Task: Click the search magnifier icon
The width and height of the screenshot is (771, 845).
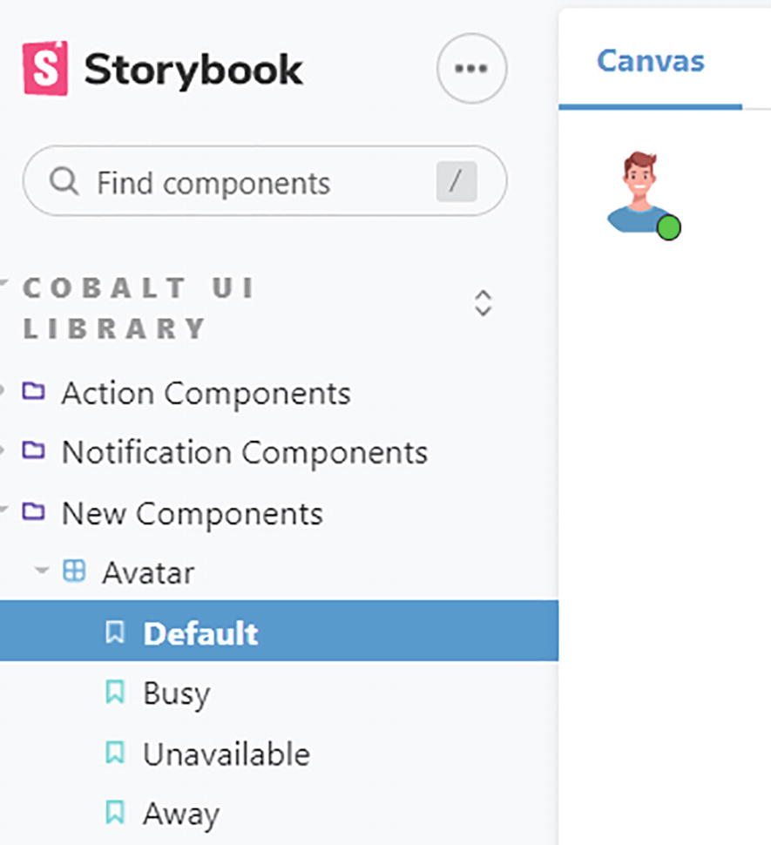Action: coord(64,181)
